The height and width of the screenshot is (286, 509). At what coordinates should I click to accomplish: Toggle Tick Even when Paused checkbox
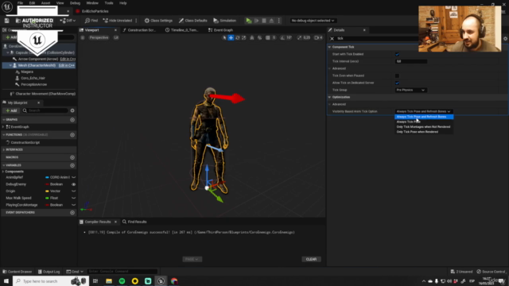click(x=397, y=75)
